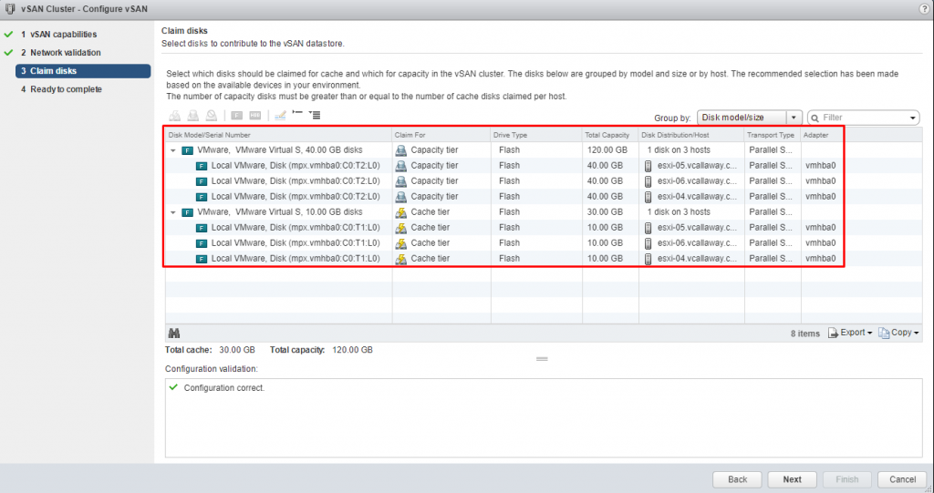Click the help question mark icon
The width and height of the screenshot is (934, 493).
pyautogui.click(x=925, y=9)
